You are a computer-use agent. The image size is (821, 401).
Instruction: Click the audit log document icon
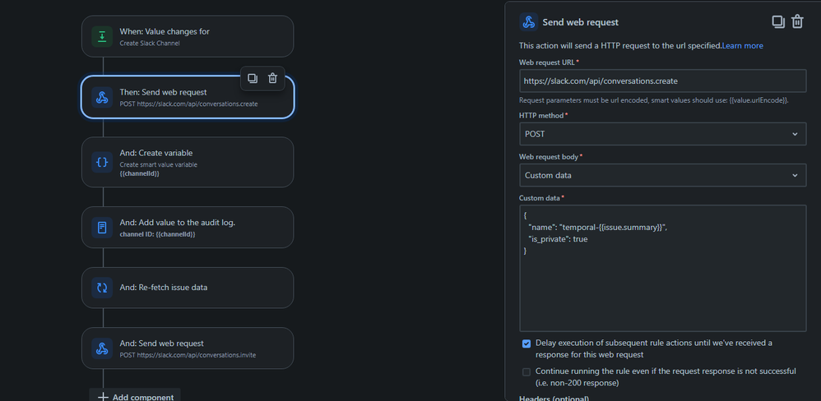coord(102,228)
